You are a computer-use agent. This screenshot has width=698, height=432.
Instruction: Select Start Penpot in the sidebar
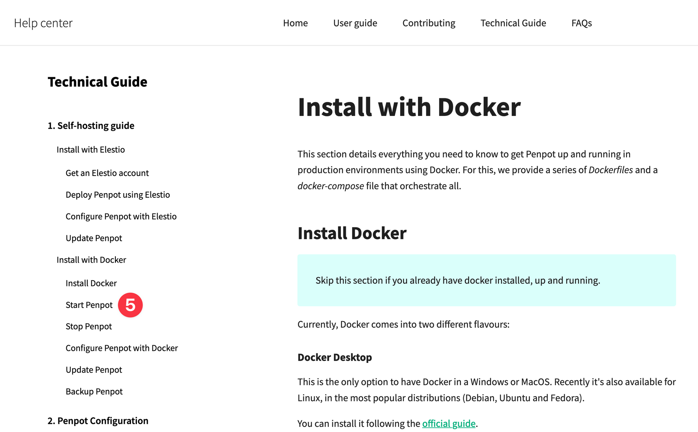89,305
